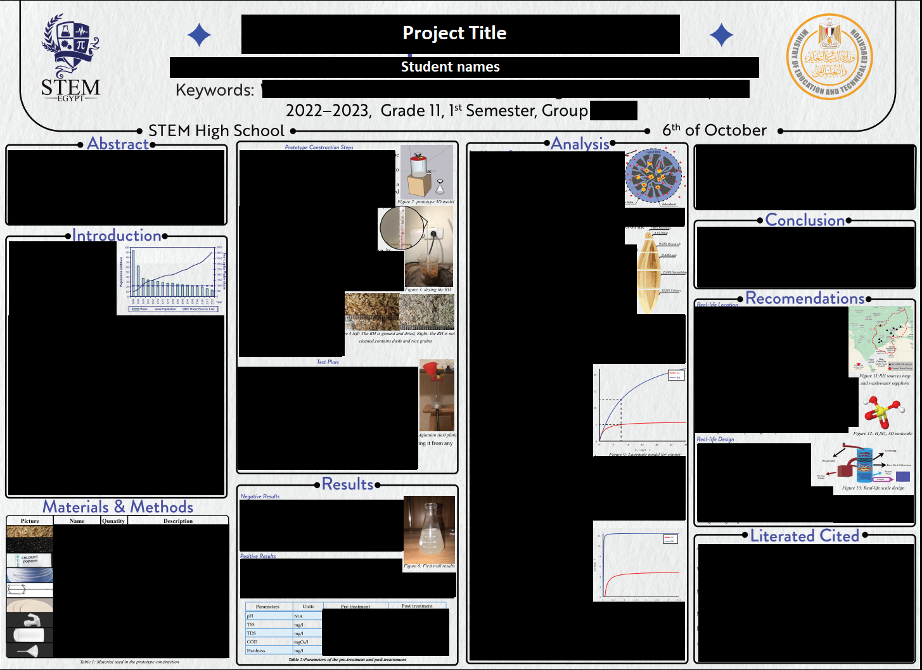Click the RH sources map figure
922x670 pixels.
pos(881,340)
